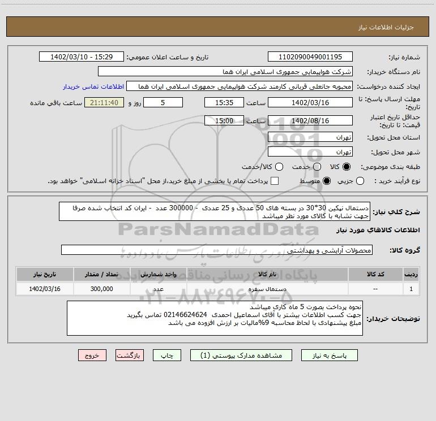
Task: Select the جزیی purchase type radio
Action: click(360, 181)
